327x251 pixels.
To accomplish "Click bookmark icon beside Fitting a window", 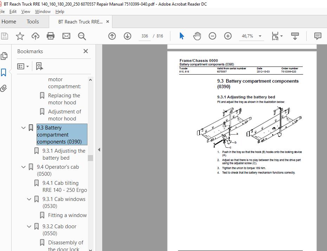I will [42, 215].
